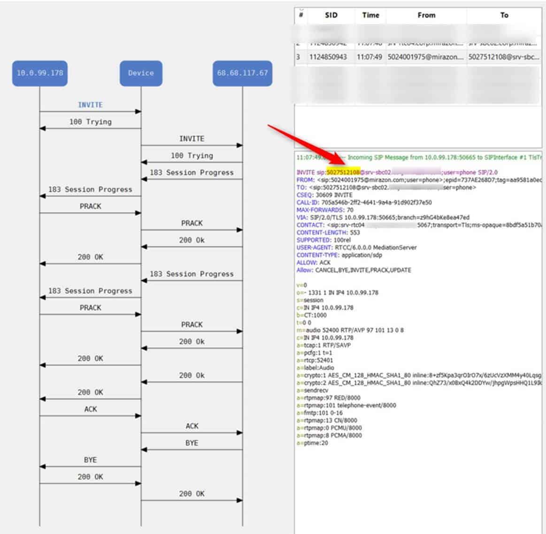This screenshot has height=534, width=546.
Task: Click the CALL-ID header line
Action: (364, 202)
